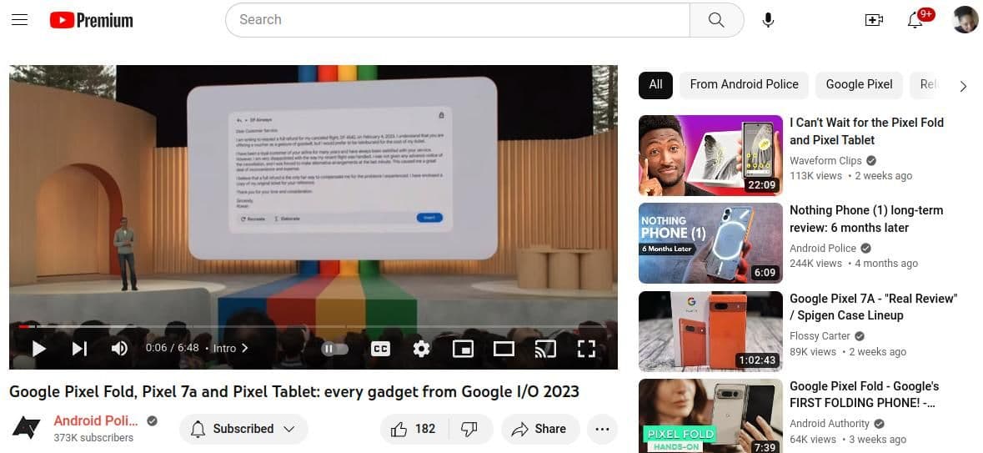The height and width of the screenshot is (453, 983).
Task: Open 'Google Pixel 7A - Real Review' title
Action: click(x=874, y=307)
